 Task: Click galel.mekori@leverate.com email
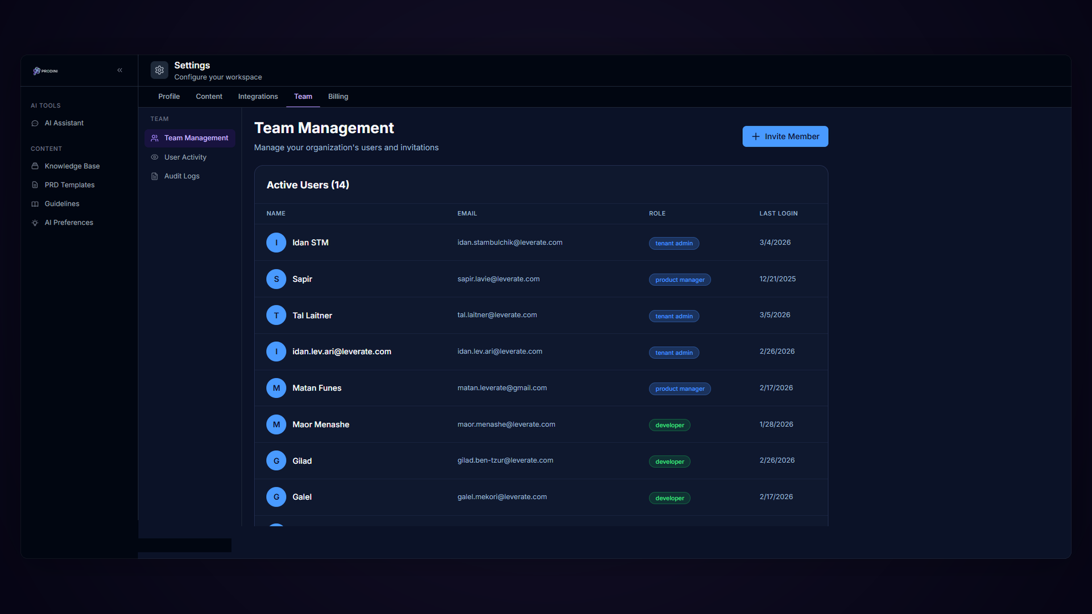pyautogui.click(x=502, y=497)
